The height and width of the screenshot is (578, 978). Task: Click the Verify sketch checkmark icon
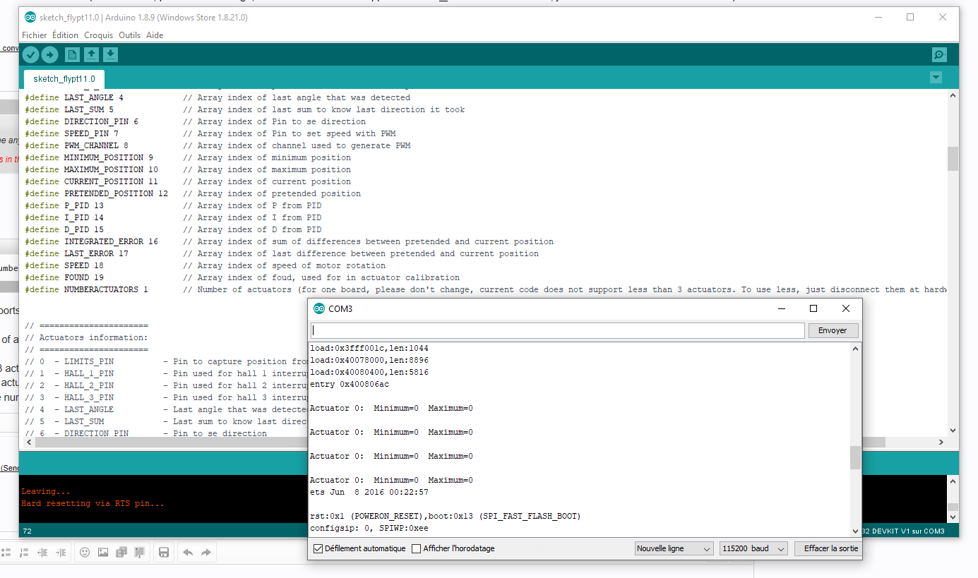(30, 55)
